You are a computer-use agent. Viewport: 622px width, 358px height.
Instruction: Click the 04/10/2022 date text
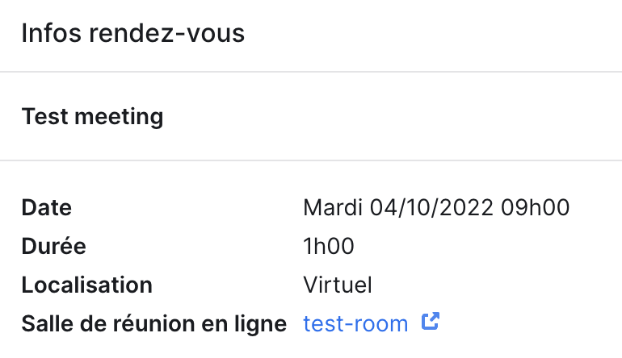click(x=431, y=207)
